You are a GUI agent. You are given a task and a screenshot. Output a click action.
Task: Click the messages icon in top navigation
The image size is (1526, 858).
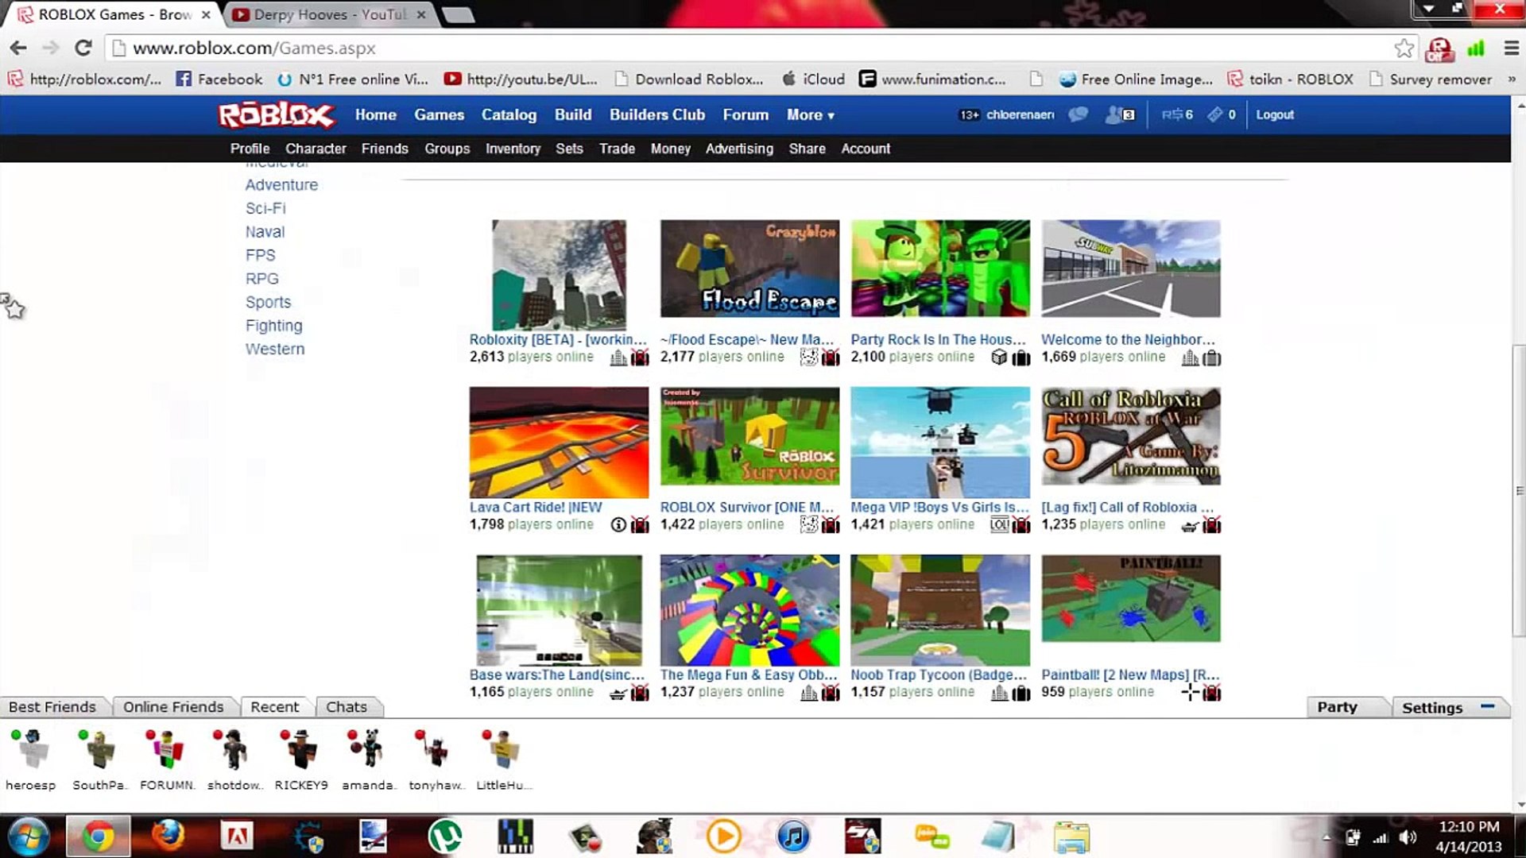pos(1078,114)
